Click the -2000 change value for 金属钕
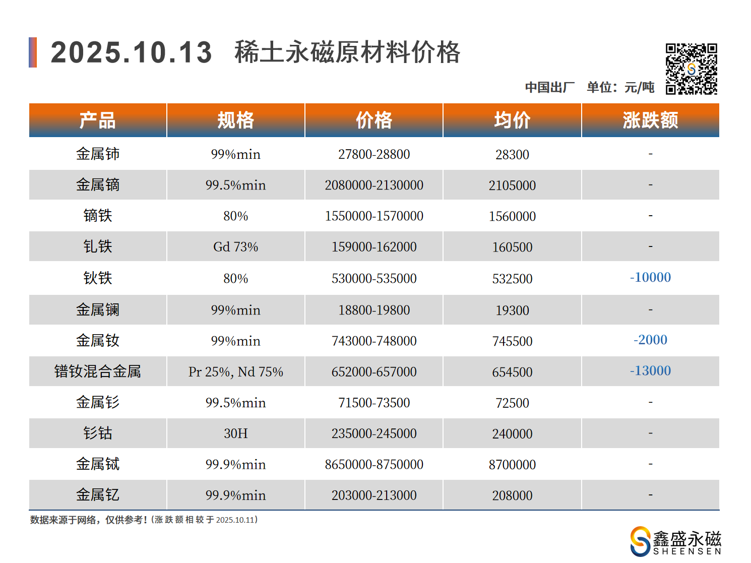 650,340
